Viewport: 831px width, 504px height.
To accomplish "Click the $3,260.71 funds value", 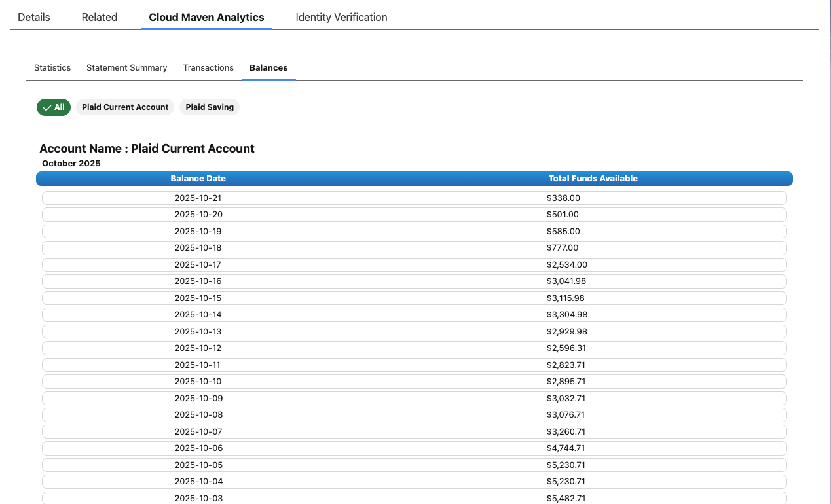I will tap(566, 432).
